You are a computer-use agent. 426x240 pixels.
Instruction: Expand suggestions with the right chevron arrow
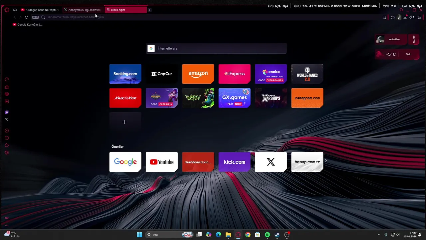[x=326, y=161]
